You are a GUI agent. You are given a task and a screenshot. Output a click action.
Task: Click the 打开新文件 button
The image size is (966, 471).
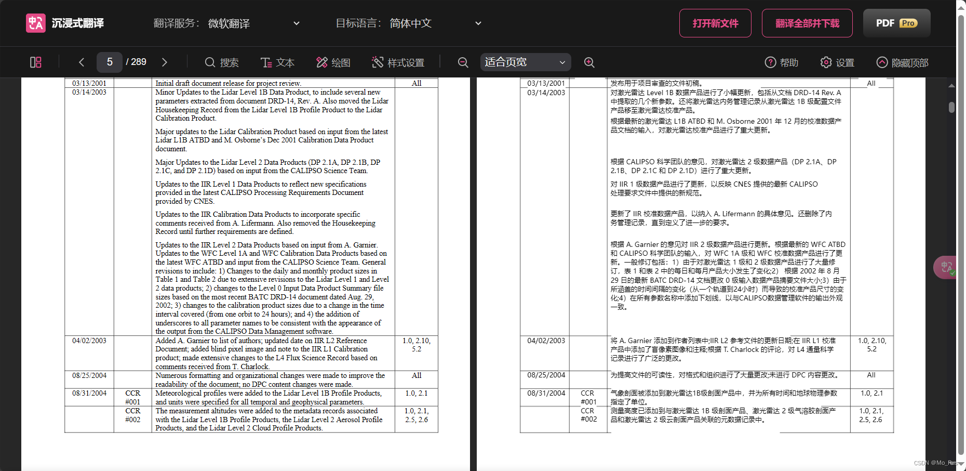click(x=715, y=23)
